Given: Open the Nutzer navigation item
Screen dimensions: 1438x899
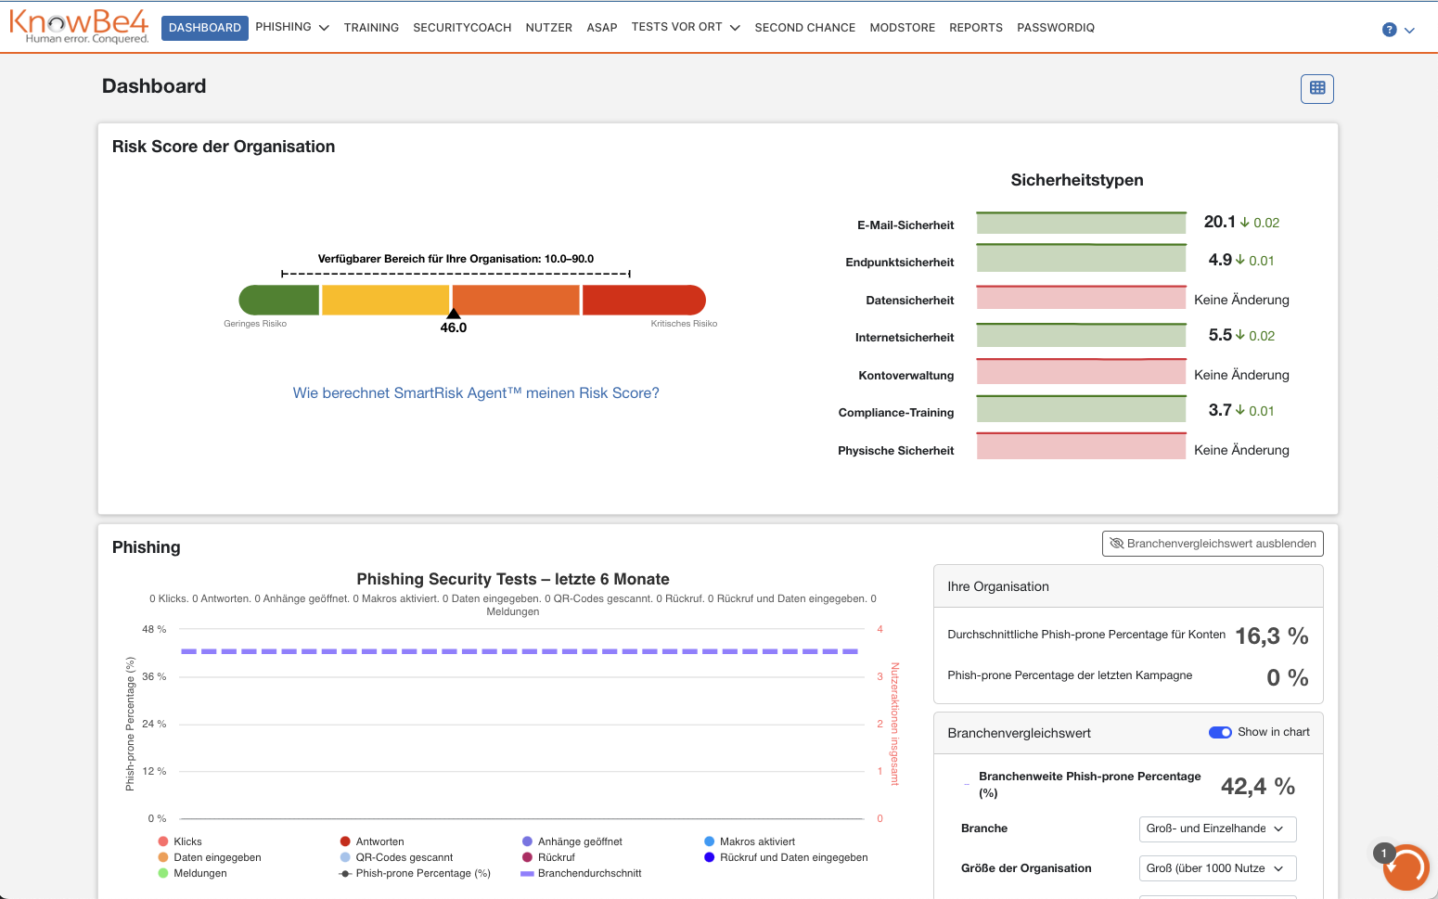Looking at the screenshot, I should pyautogui.click(x=548, y=28).
